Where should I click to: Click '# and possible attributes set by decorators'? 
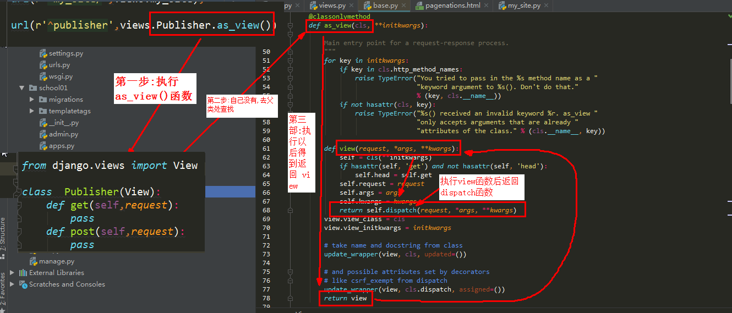click(407, 272)
